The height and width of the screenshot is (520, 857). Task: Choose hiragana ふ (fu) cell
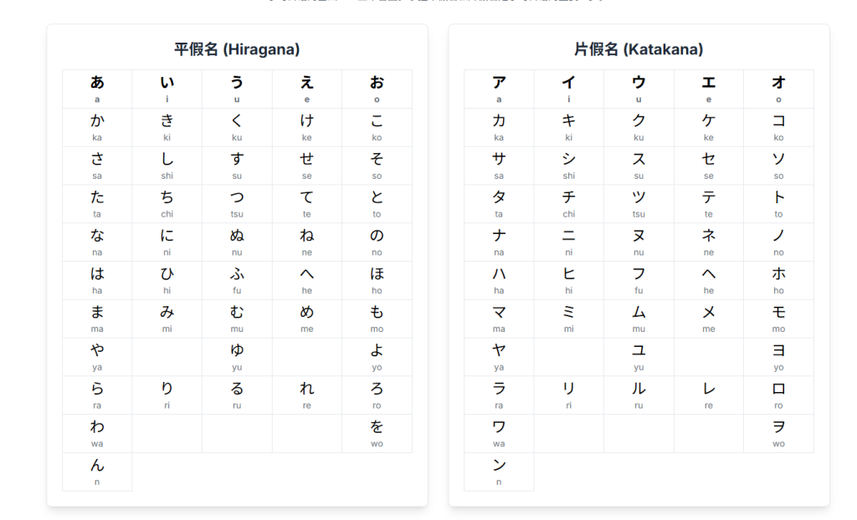click(x=237, y=280)
